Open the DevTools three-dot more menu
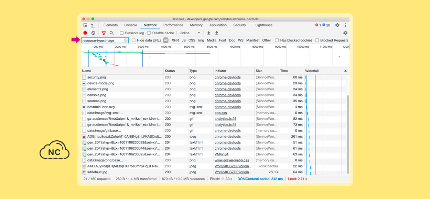The image size is (430, 199). tap(345, 25)
